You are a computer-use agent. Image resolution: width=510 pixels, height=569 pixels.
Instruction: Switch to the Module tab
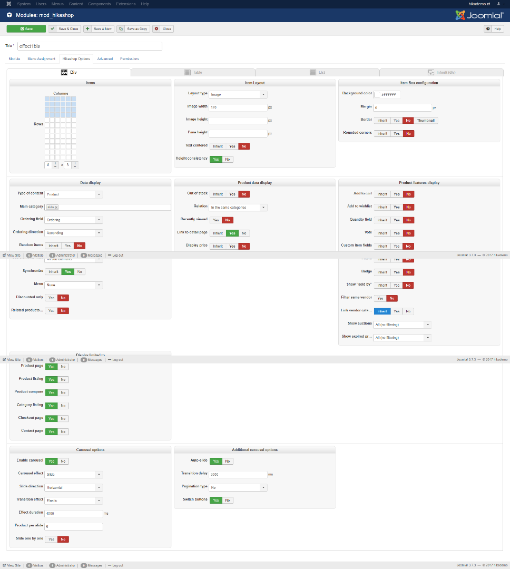(15, 59)
